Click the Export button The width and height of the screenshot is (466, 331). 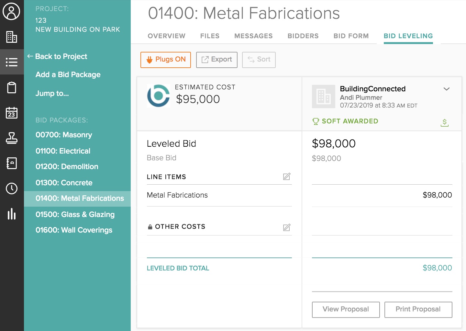[x=217, y=60]
